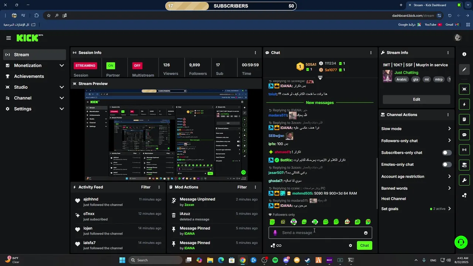Image resolution: width=473 pixels, height=266 pixels.
Task: Expand the Monetization sidebar section
Action: tap(34, 65)
